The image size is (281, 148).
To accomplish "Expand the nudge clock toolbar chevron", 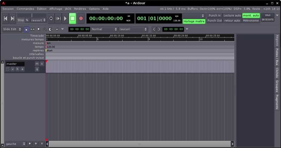I will pyautogui.click(x=187, y=29).
